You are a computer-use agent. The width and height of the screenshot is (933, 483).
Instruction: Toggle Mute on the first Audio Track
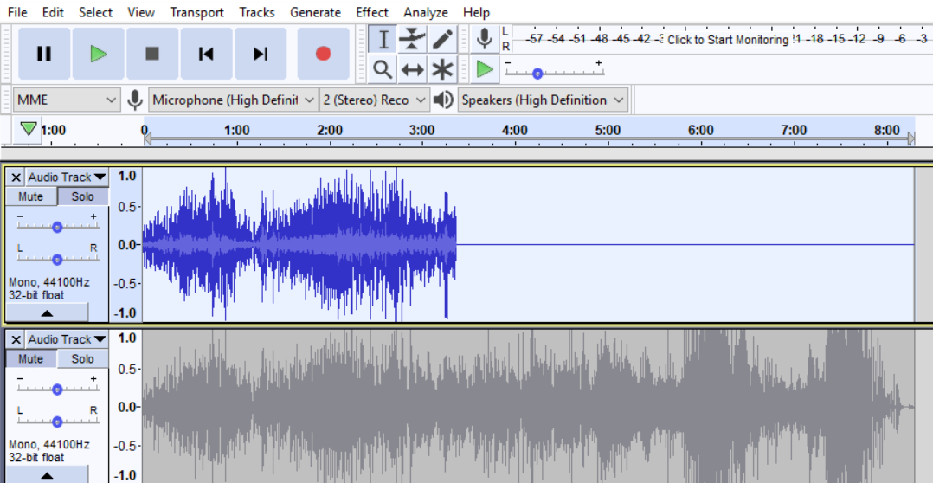click(x=31, y=196)
